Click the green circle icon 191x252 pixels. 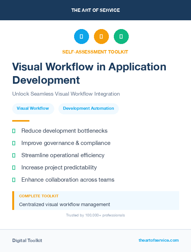pyautogui.click(x=121, y=36)
